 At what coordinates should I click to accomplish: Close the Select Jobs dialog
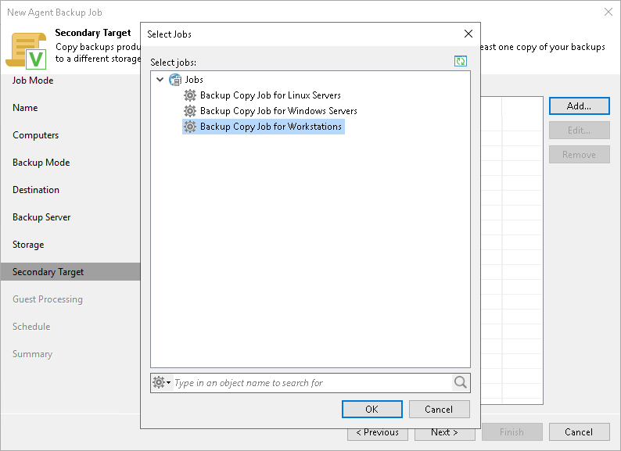click(x=468, y=34)
